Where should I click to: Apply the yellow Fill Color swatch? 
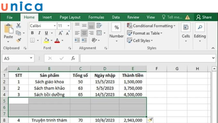tap(46, 40)
